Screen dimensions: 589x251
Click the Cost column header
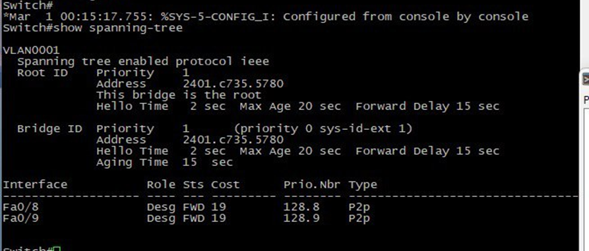point(225,184)
